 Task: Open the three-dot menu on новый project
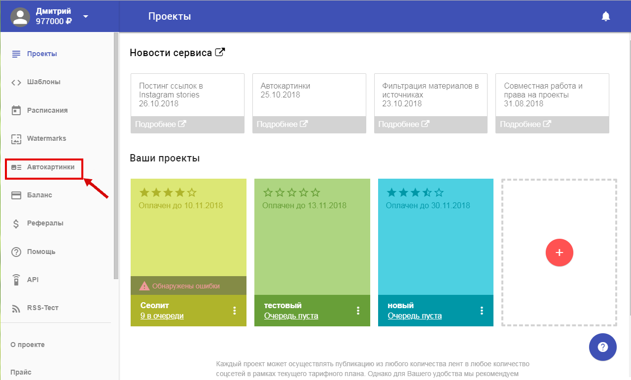pos(482,310)
